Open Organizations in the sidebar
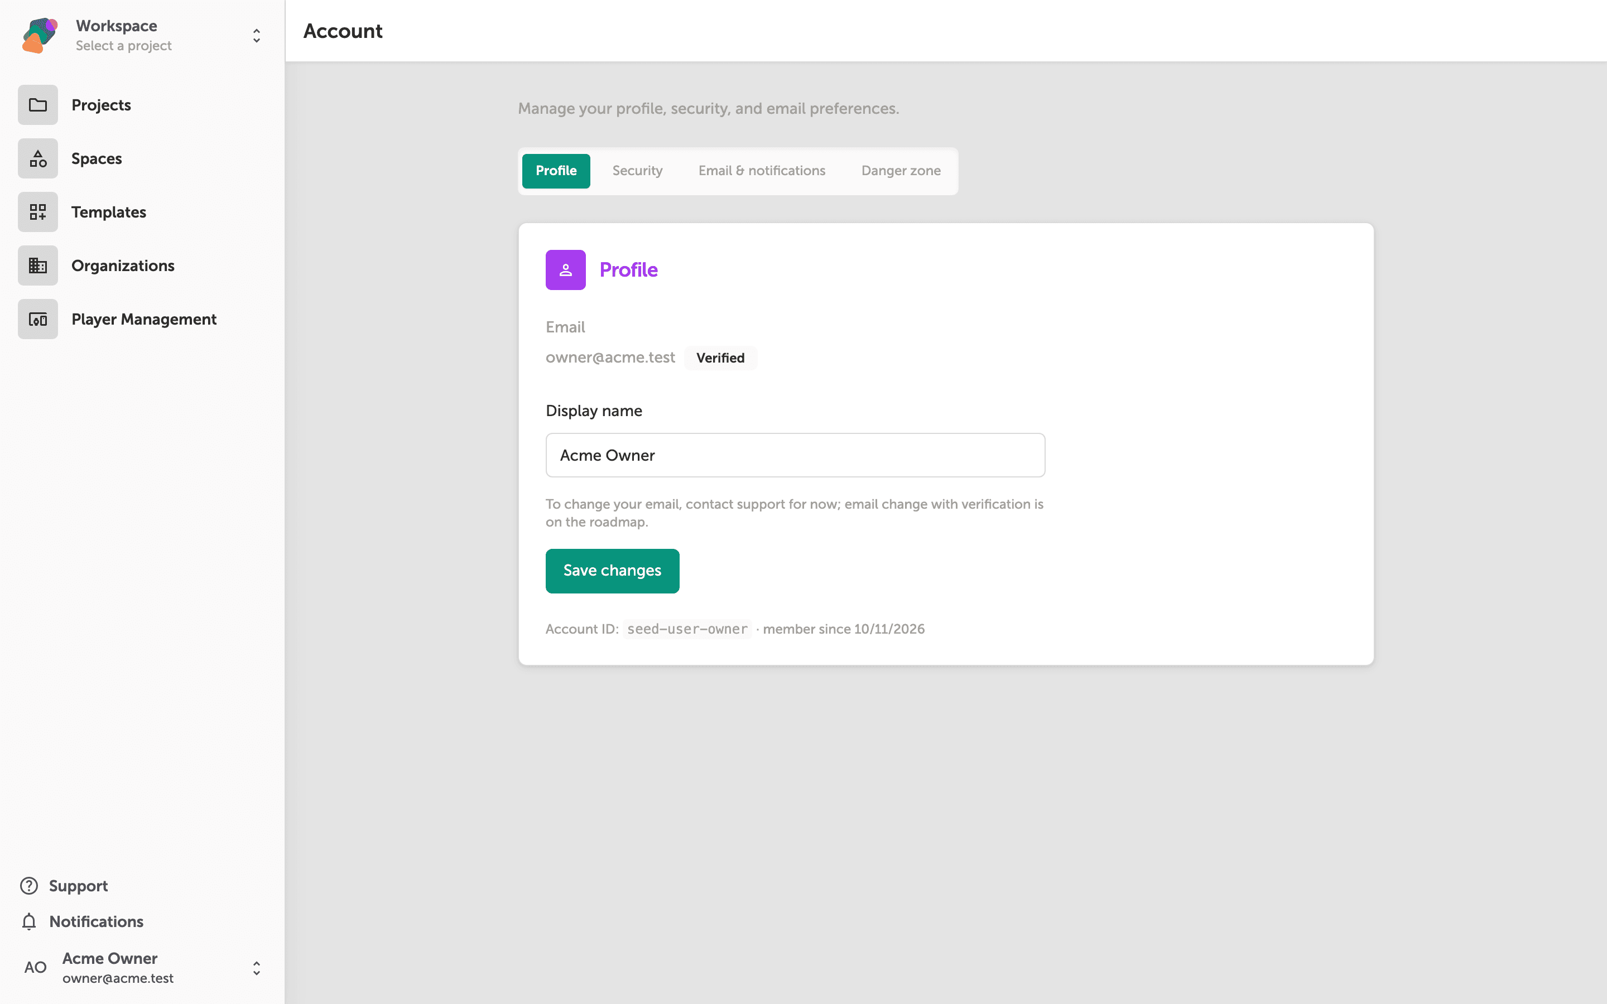 [x=142, y=266]
